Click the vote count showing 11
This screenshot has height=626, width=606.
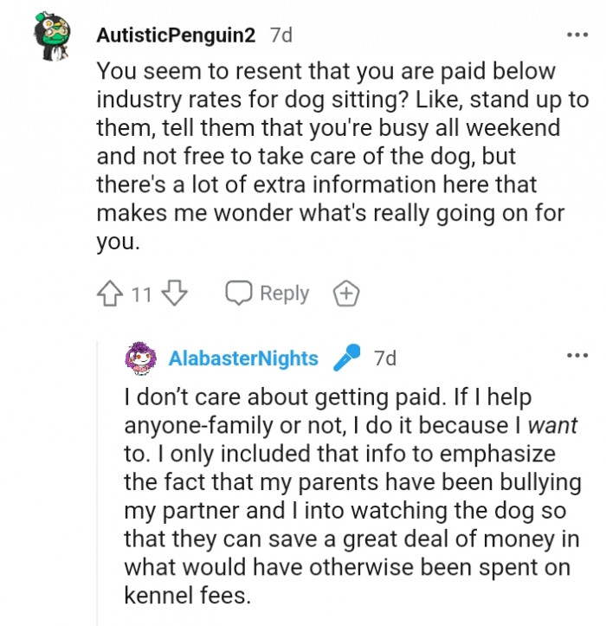point(141,294)
